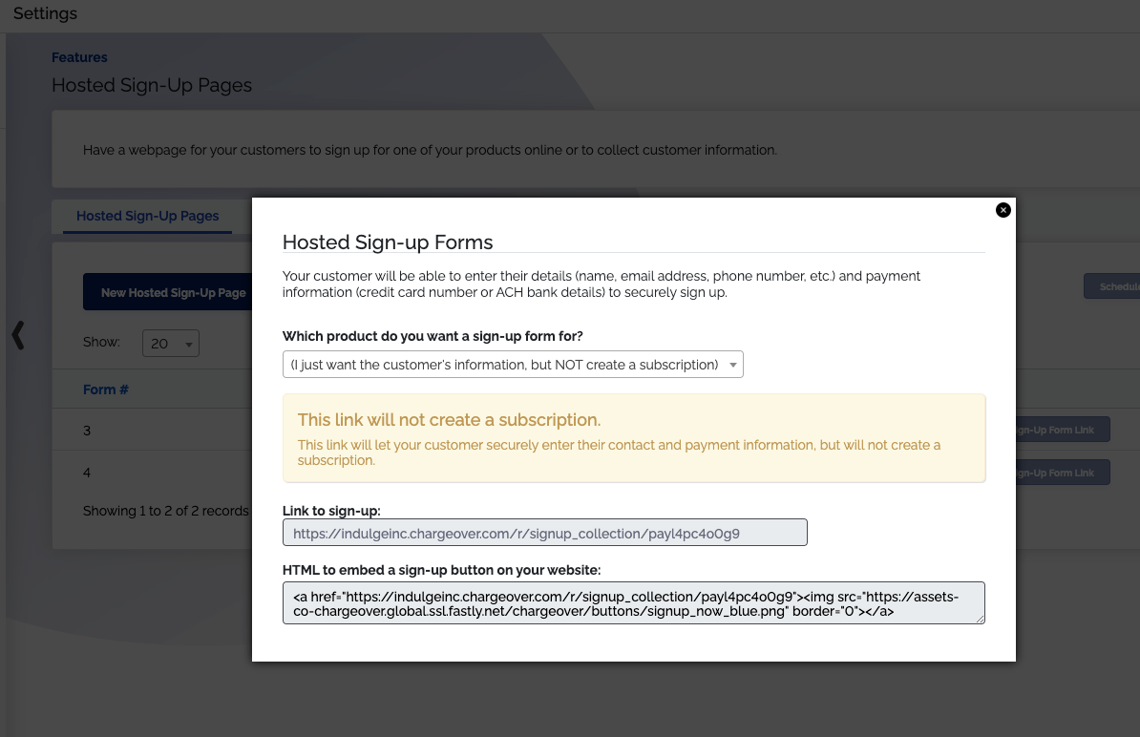
Task: Click the dropdown arrow in product selector
Action: (x=733, y=365)
